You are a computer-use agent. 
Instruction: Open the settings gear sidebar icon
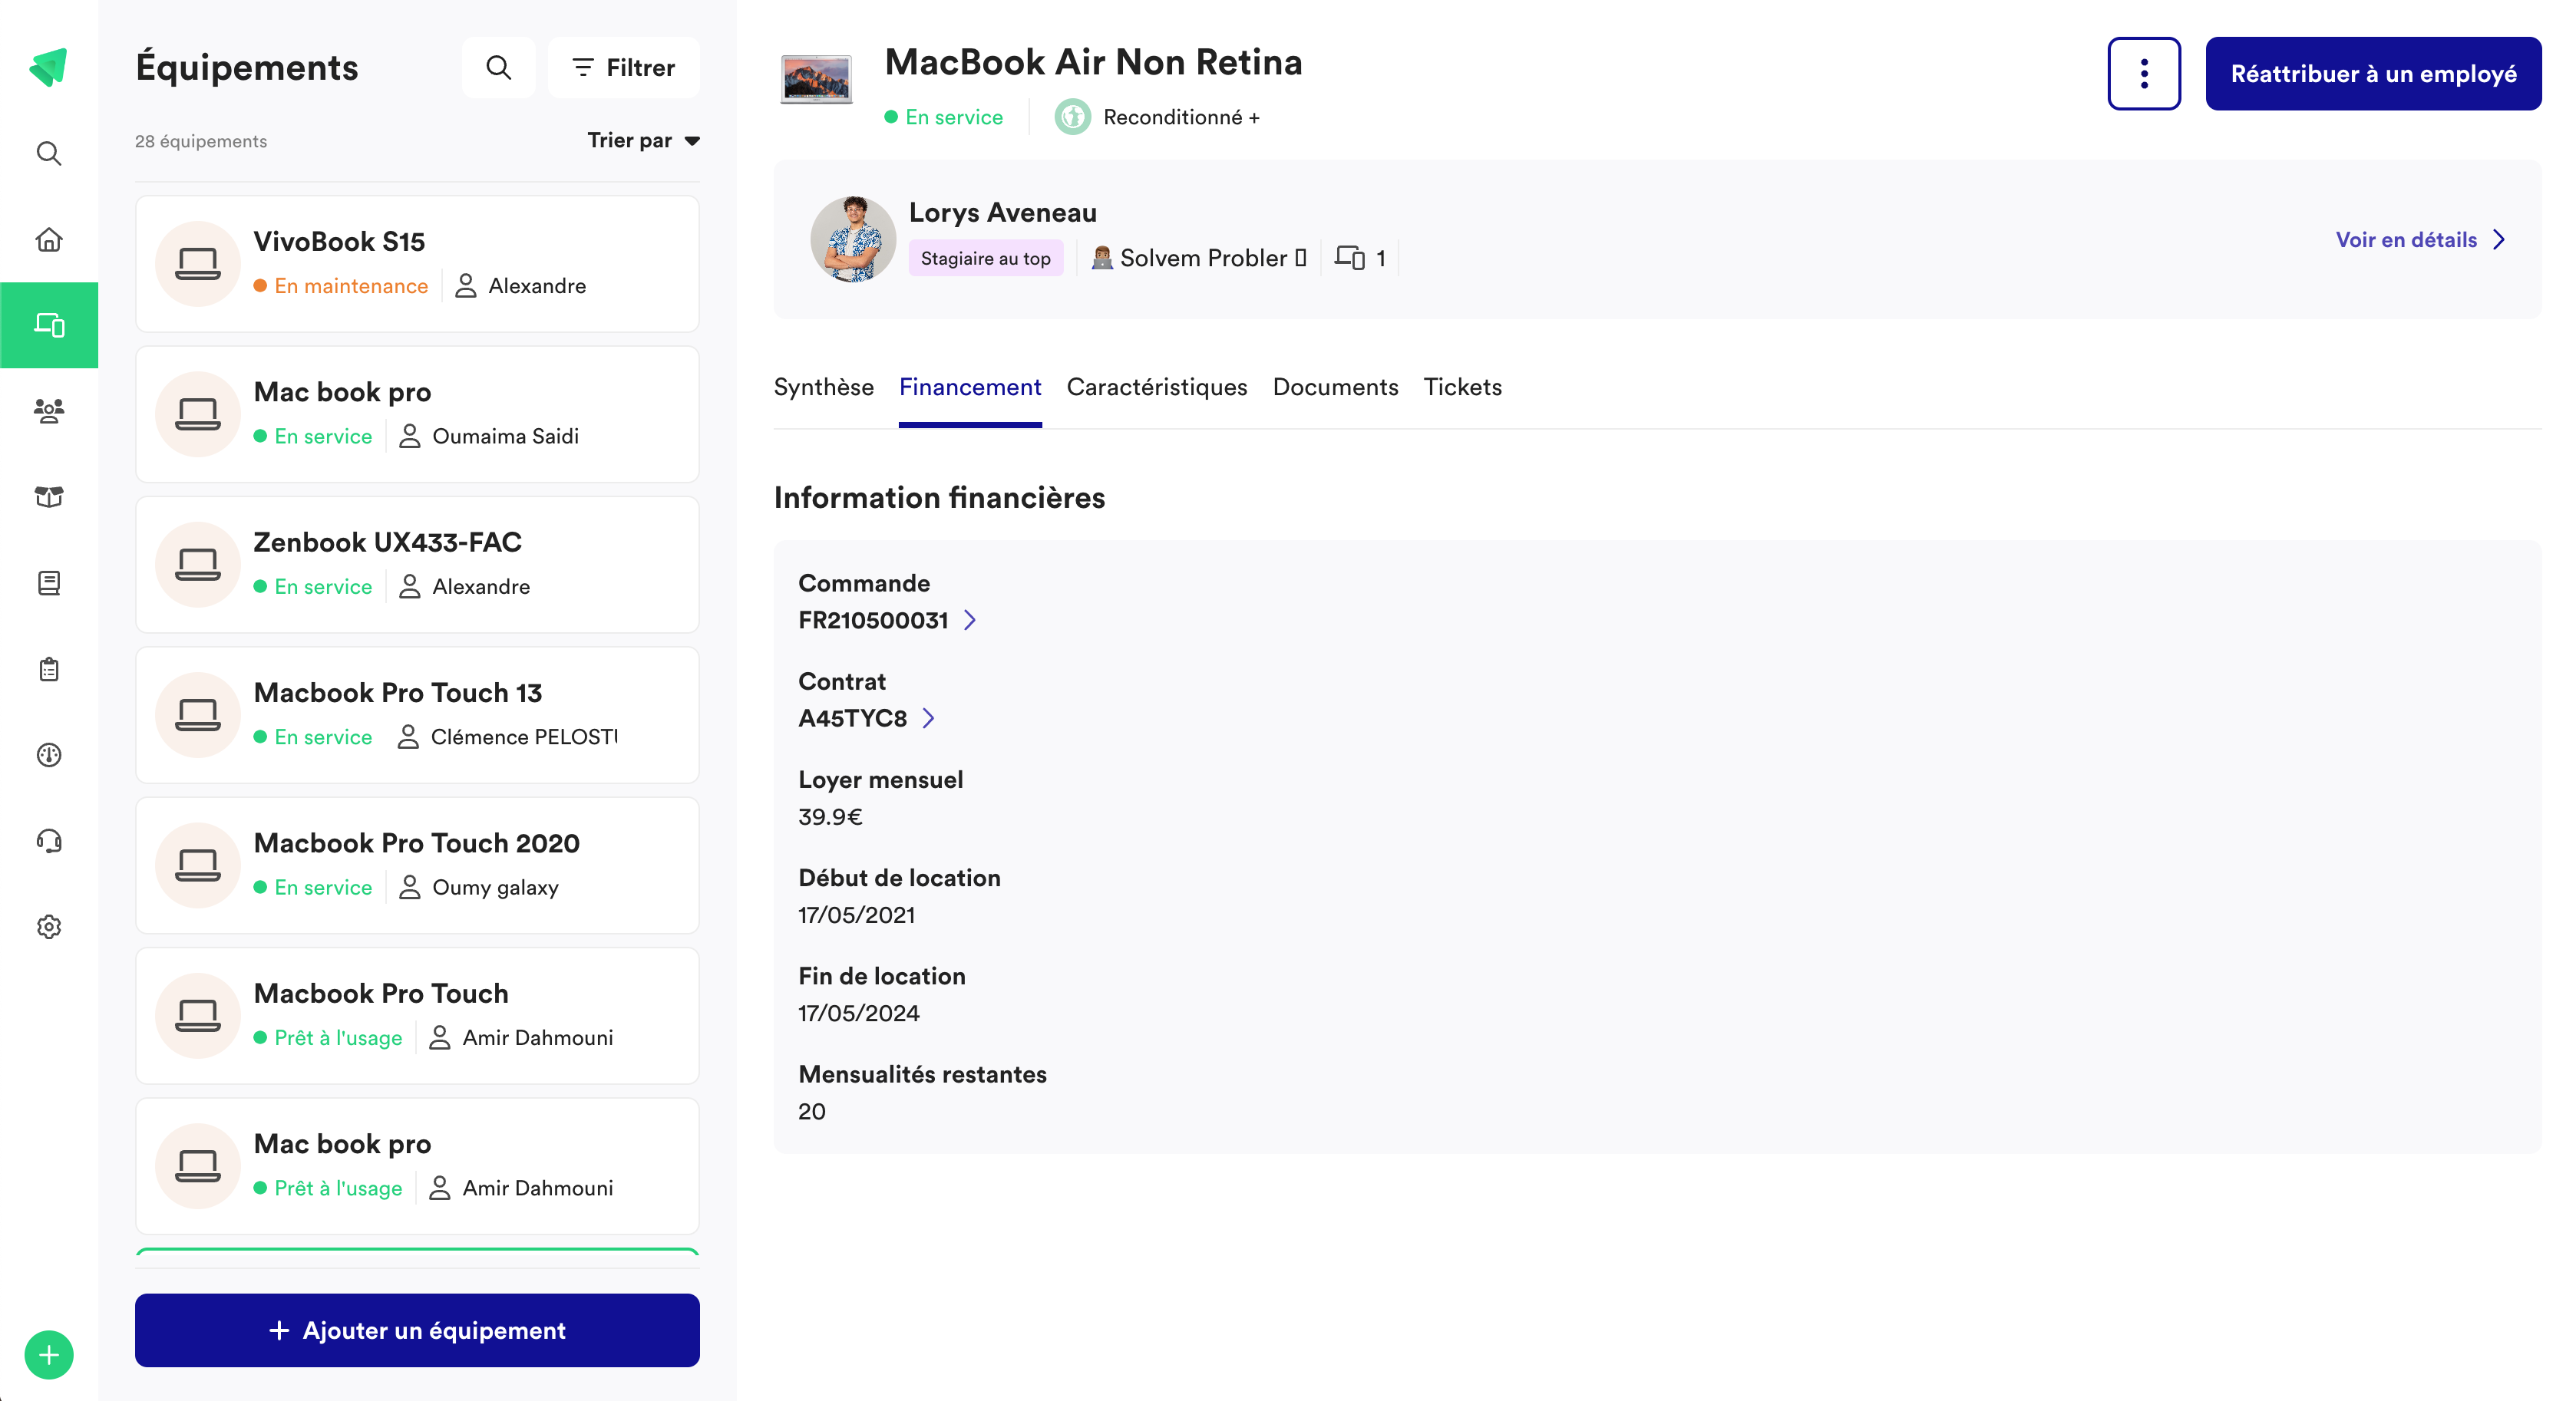pos(49,926)
